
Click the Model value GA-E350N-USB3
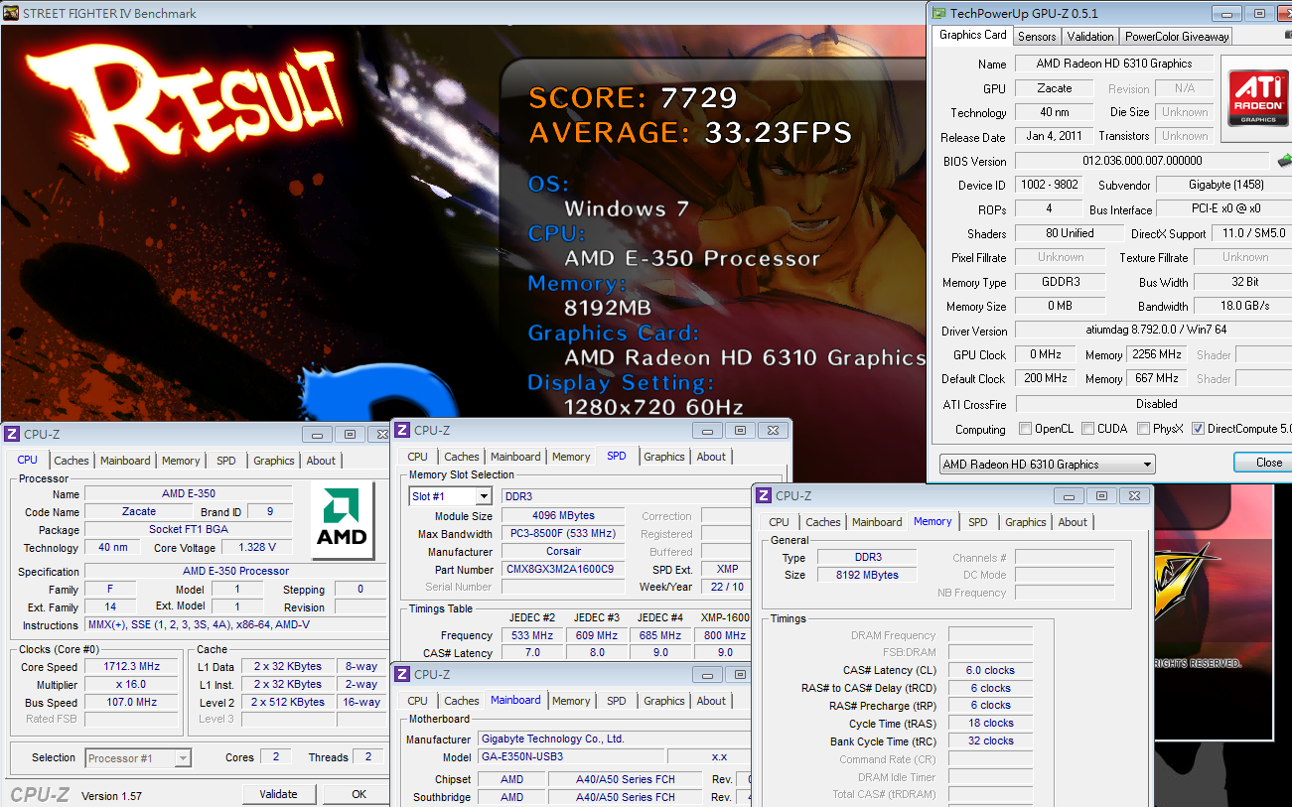[x=571, y=757]
